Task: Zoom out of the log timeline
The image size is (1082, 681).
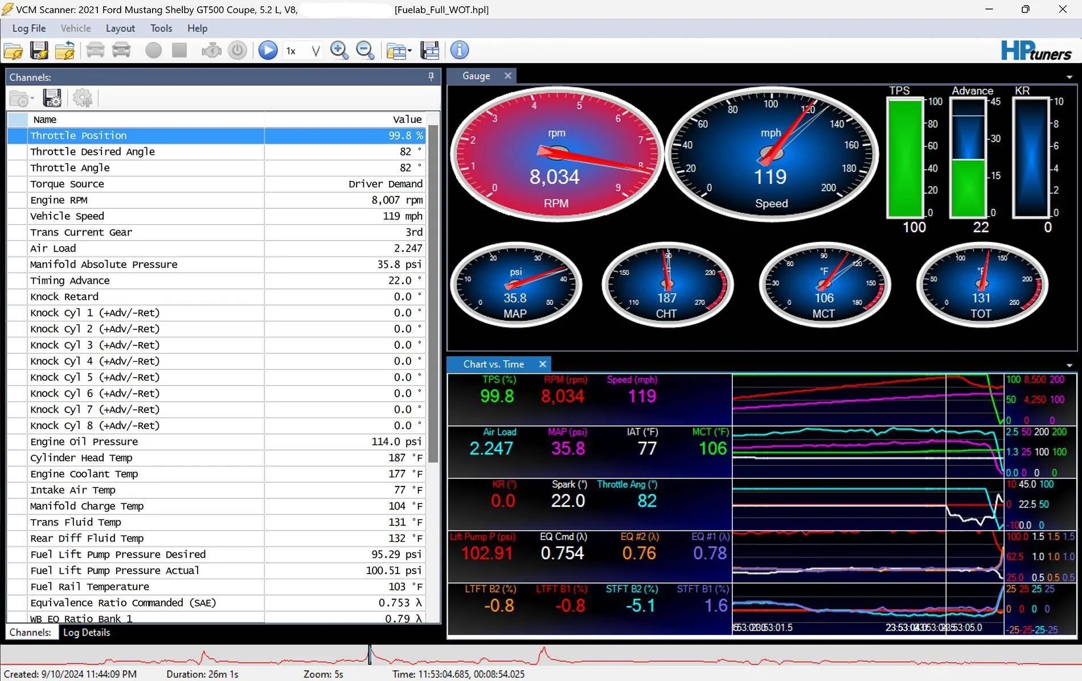Action: 365,51
